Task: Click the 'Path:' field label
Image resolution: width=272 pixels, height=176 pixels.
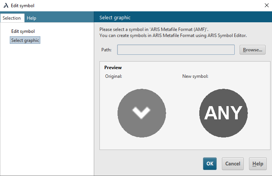Action: tap(107, 50)
